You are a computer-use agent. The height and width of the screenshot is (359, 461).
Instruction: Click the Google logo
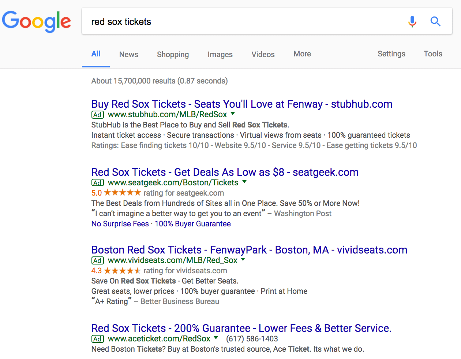(x=37, y=21)
